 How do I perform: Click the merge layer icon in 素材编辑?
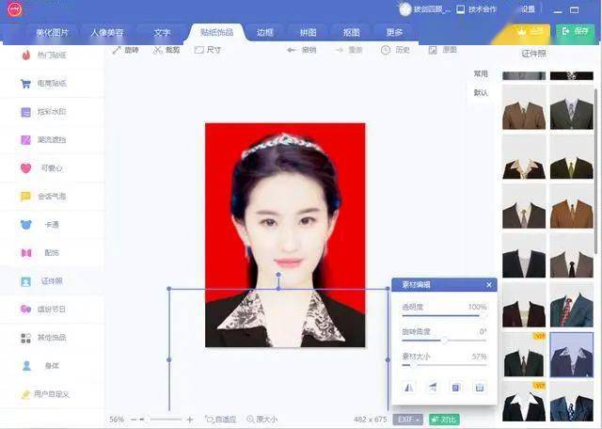tap(455, 388)
